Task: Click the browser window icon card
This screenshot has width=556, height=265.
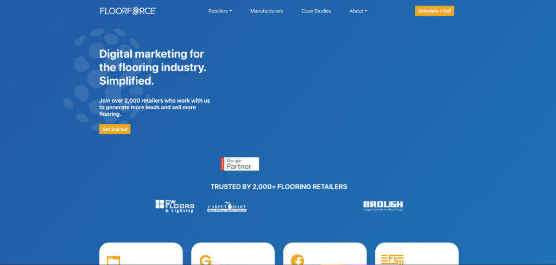Action: [x=141, y=254]
